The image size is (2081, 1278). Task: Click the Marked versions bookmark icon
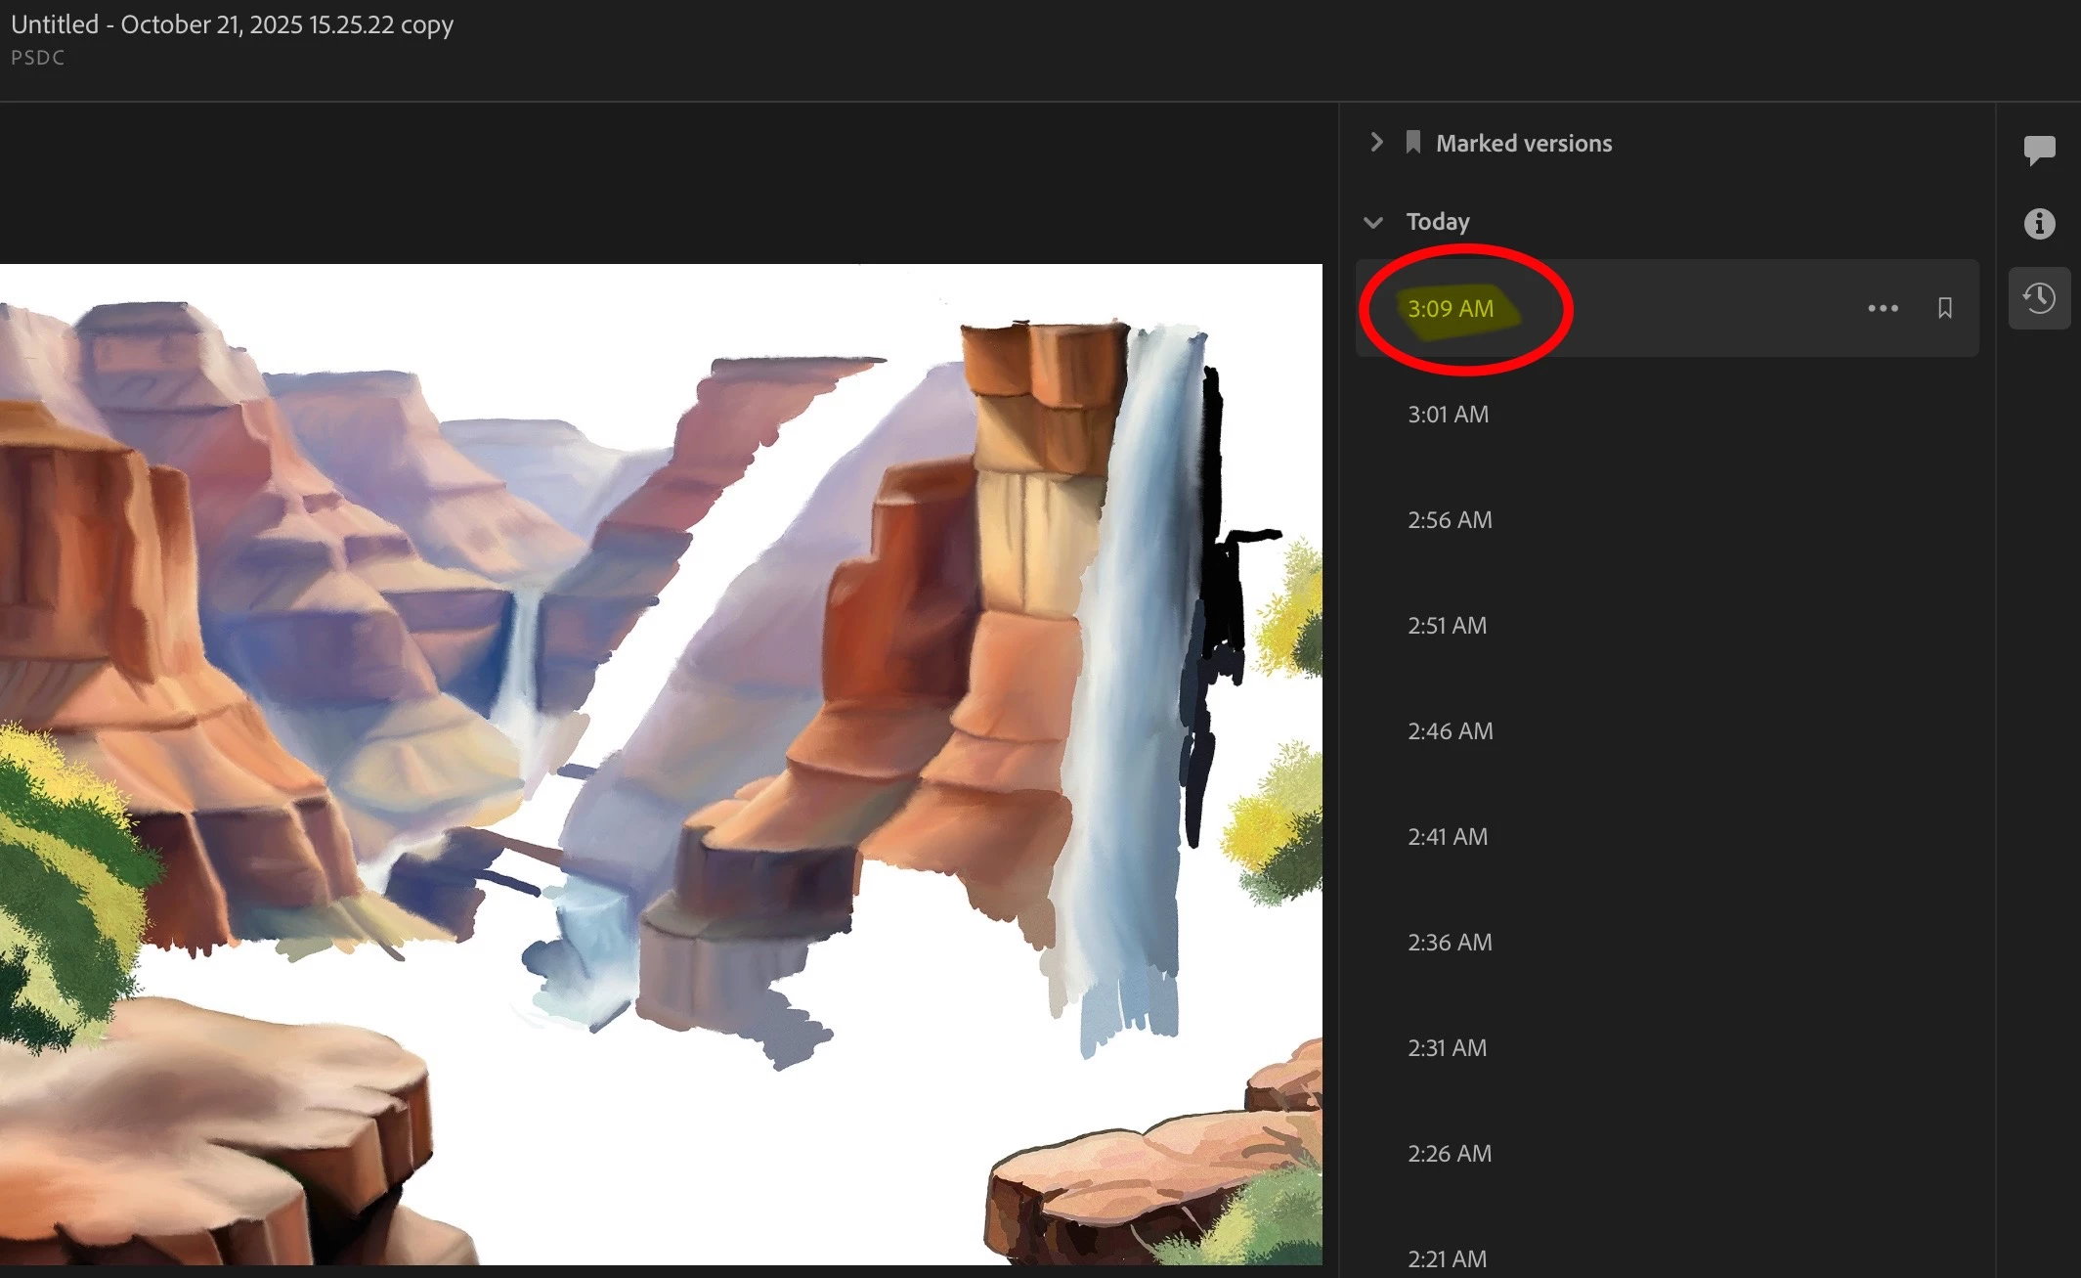tap(1412, 143)
